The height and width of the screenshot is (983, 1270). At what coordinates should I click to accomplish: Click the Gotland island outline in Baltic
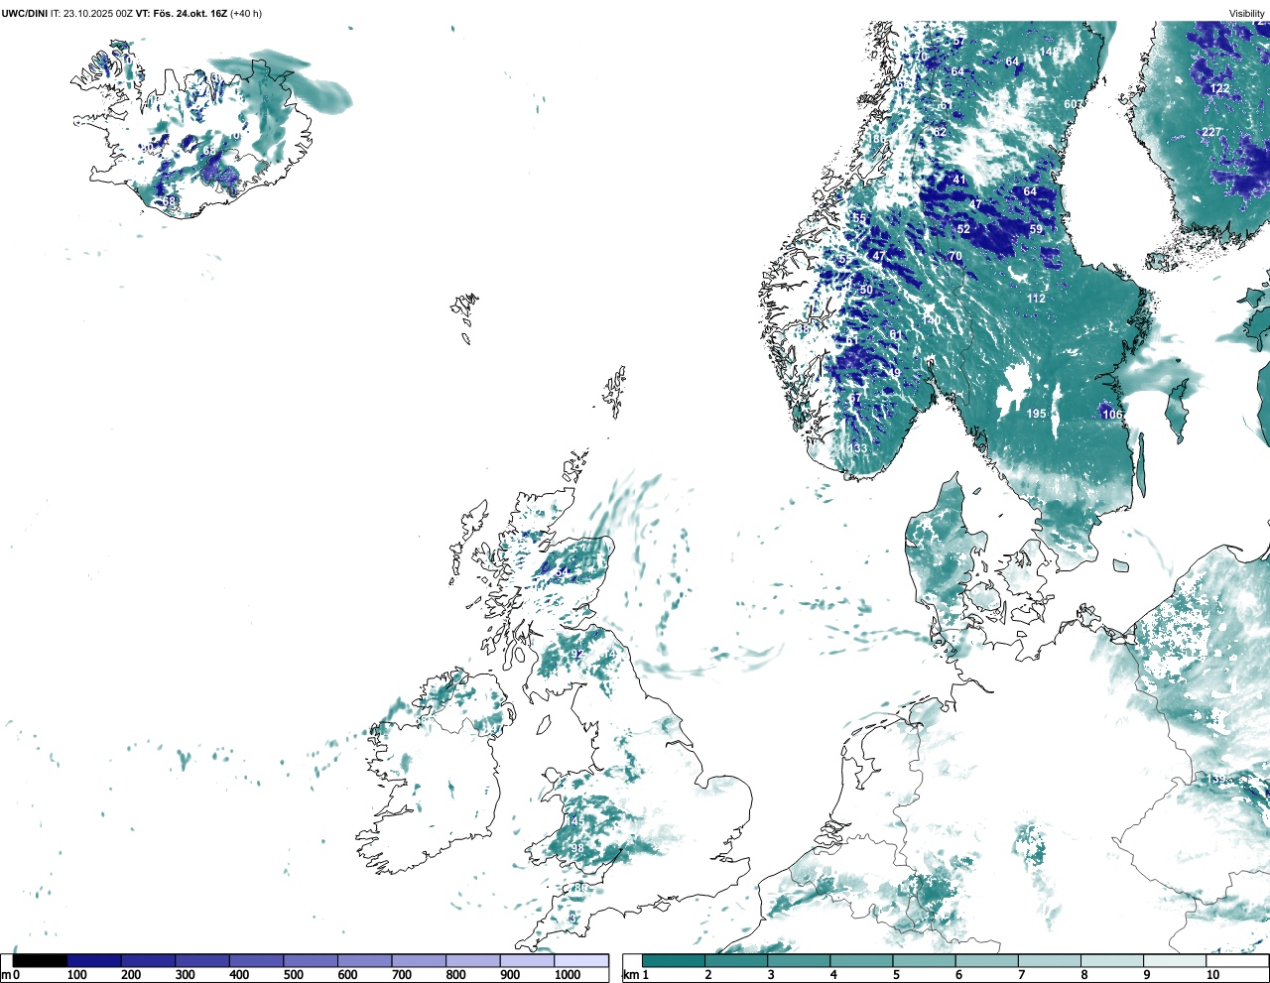tap(1178, 412)
